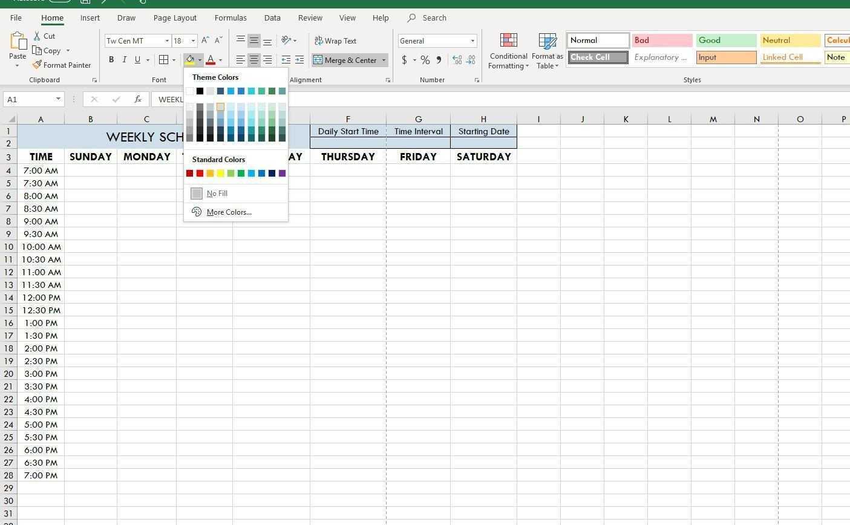Click the Insert Function fx icon

[x=138, y=99]
